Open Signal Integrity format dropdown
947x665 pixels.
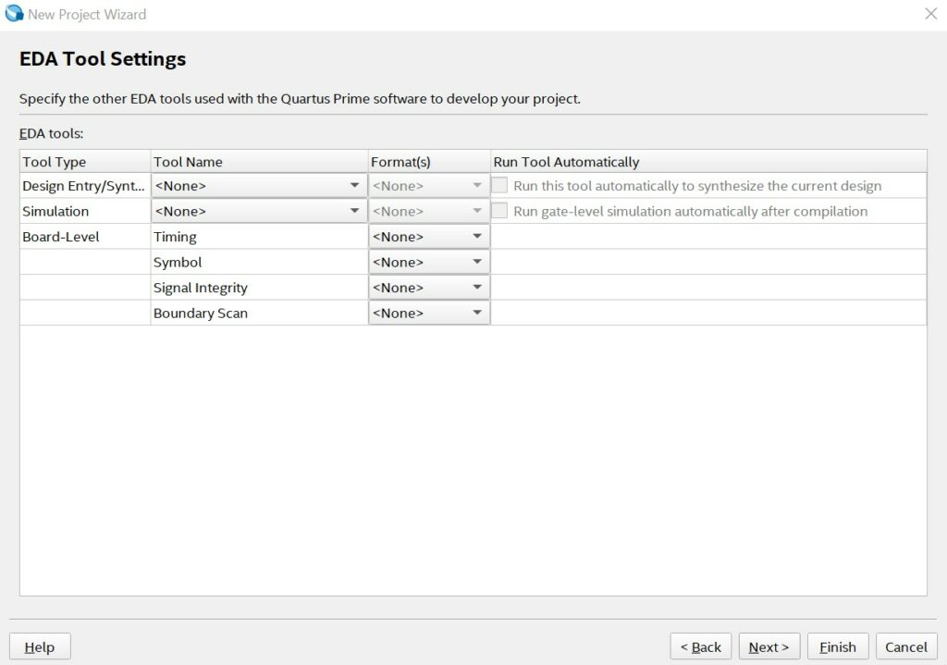click(x=429, y=288)
